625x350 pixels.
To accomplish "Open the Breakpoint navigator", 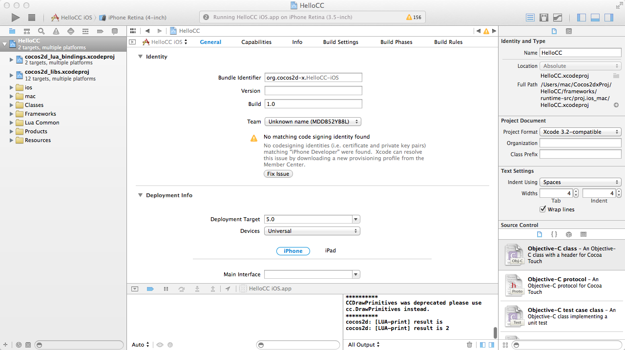I will click(x=100, y=31).
